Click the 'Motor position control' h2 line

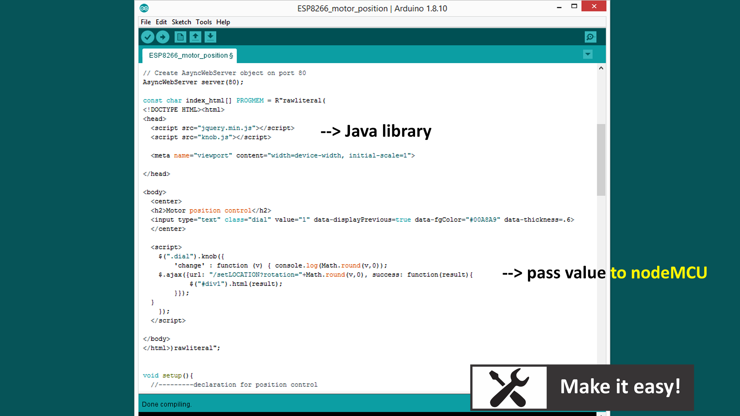click(211, 211)
